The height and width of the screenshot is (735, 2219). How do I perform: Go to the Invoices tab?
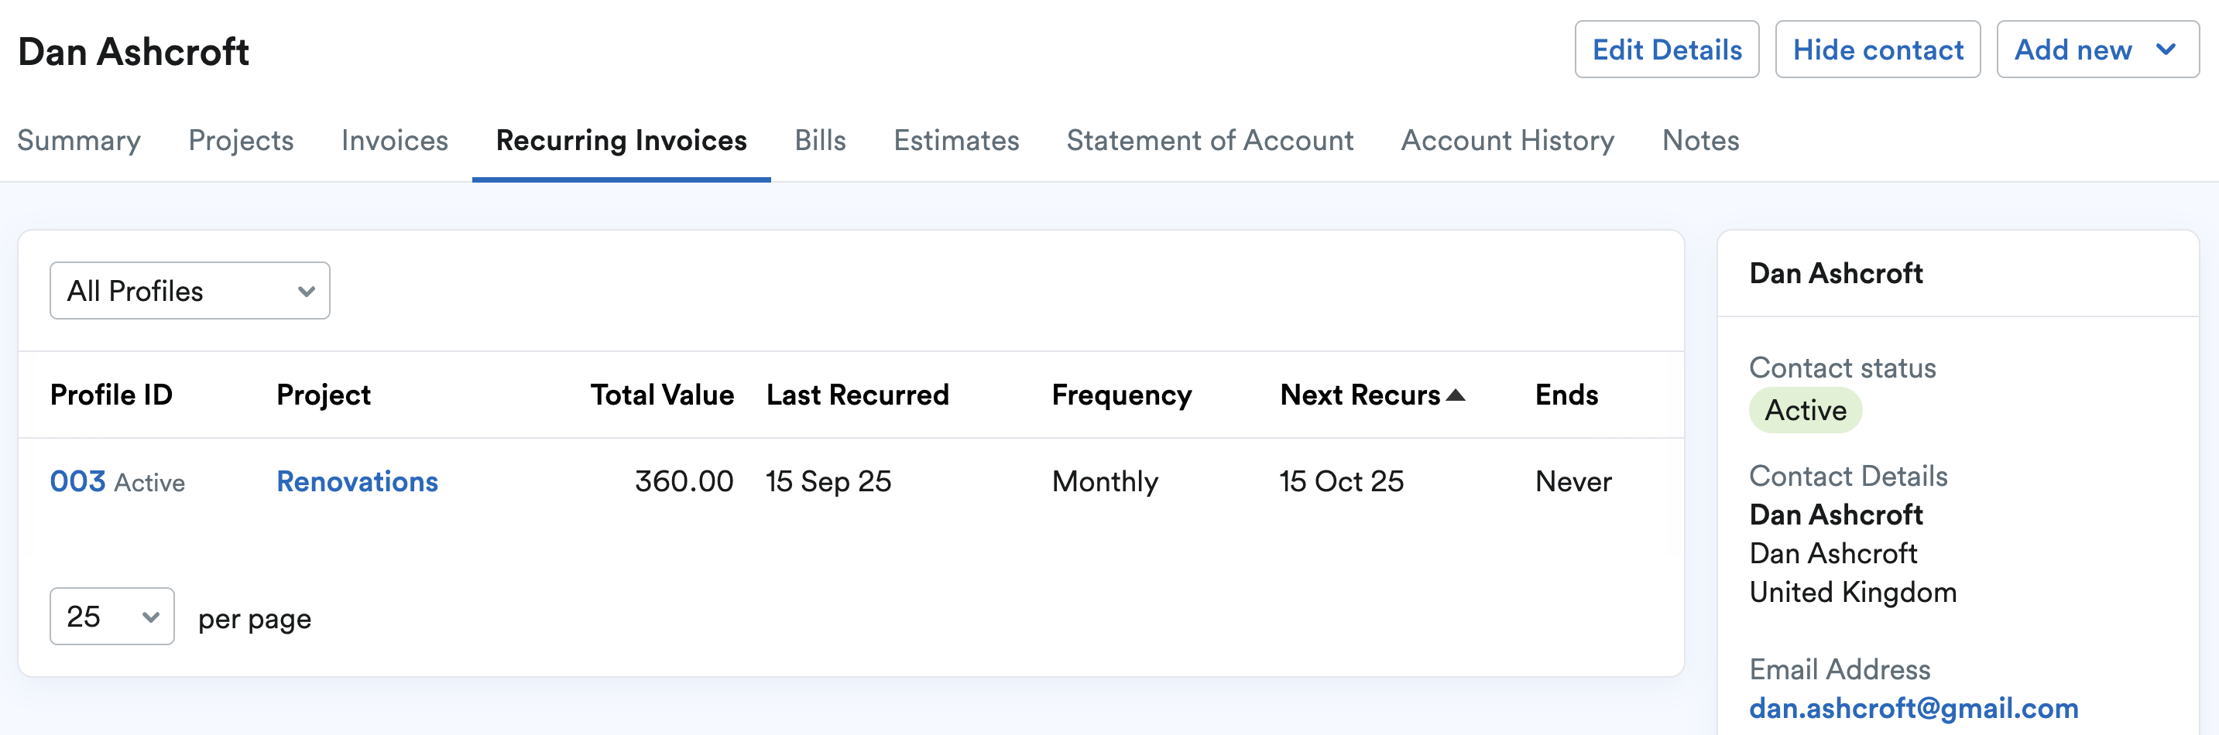(x=395, y=140)
